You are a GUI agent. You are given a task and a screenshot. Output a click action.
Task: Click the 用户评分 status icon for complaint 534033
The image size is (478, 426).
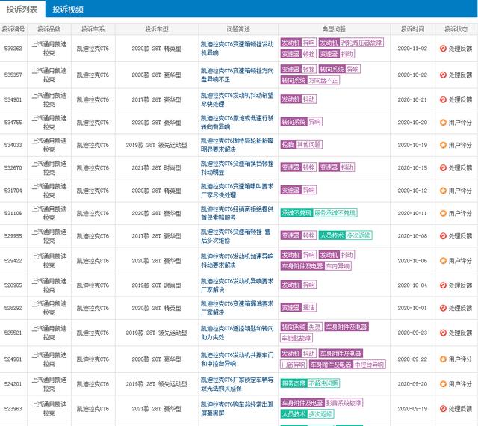click(x=443, y=145)
